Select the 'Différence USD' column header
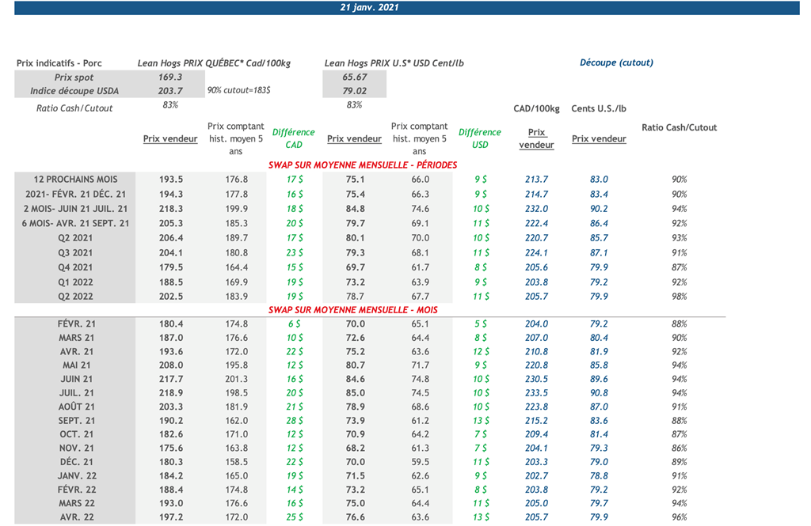The height and width of the screenshot is (526, 811). tap(479, 138)
